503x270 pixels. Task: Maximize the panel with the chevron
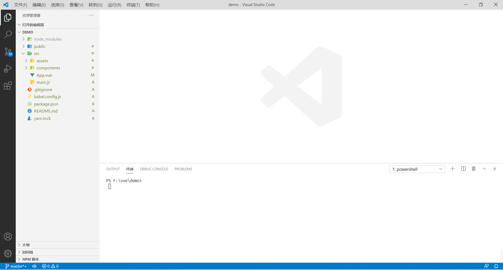(x=484, y=169)
